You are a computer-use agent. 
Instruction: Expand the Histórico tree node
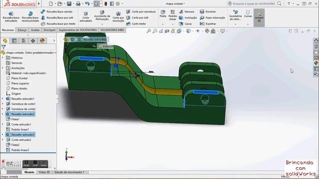click(x=2, y=58)
